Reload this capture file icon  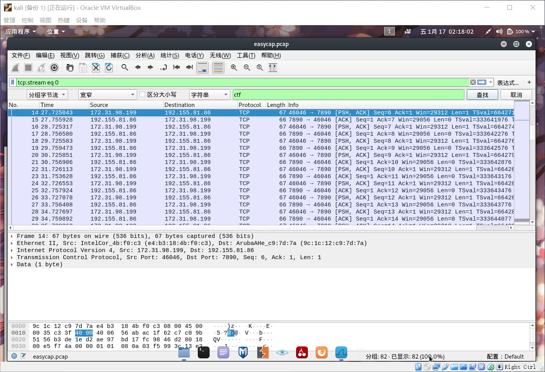point(109,68)
